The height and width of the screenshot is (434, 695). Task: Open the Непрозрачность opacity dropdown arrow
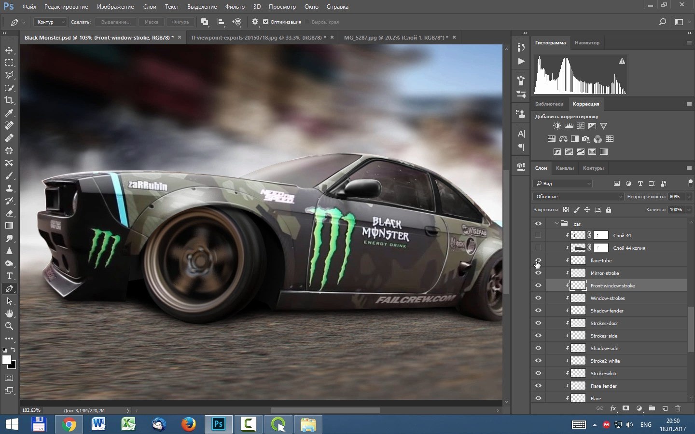689,197
